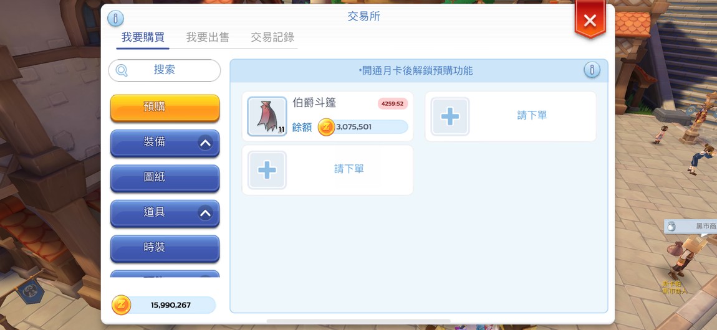Open the 圖紙 category
717x330 pixels.
165,178
